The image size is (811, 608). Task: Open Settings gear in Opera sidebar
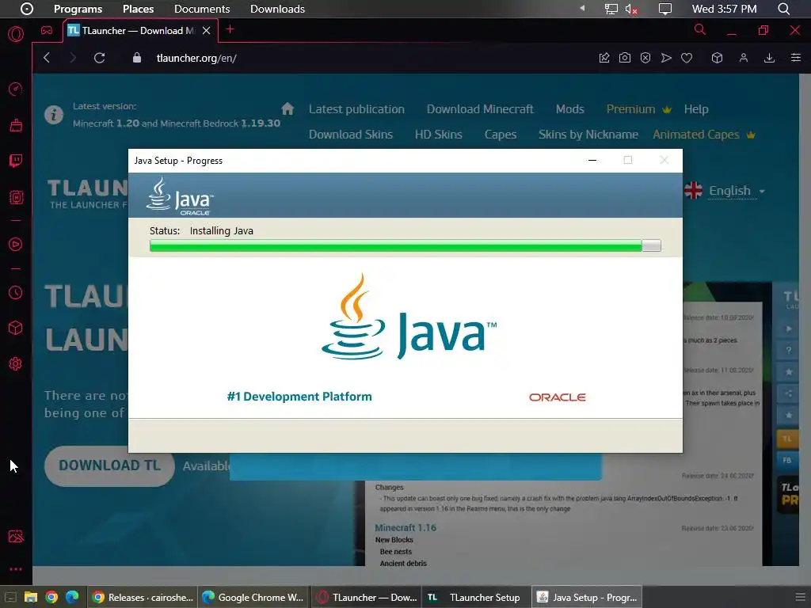pos(16,364)
